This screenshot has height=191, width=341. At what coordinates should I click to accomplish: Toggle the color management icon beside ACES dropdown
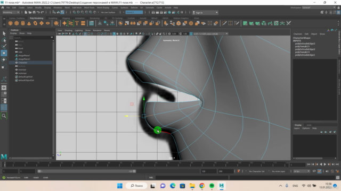[191, 34]
